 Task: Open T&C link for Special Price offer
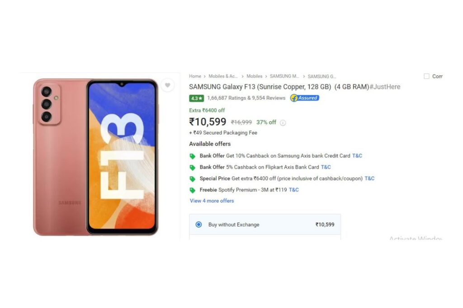(369, 178)
